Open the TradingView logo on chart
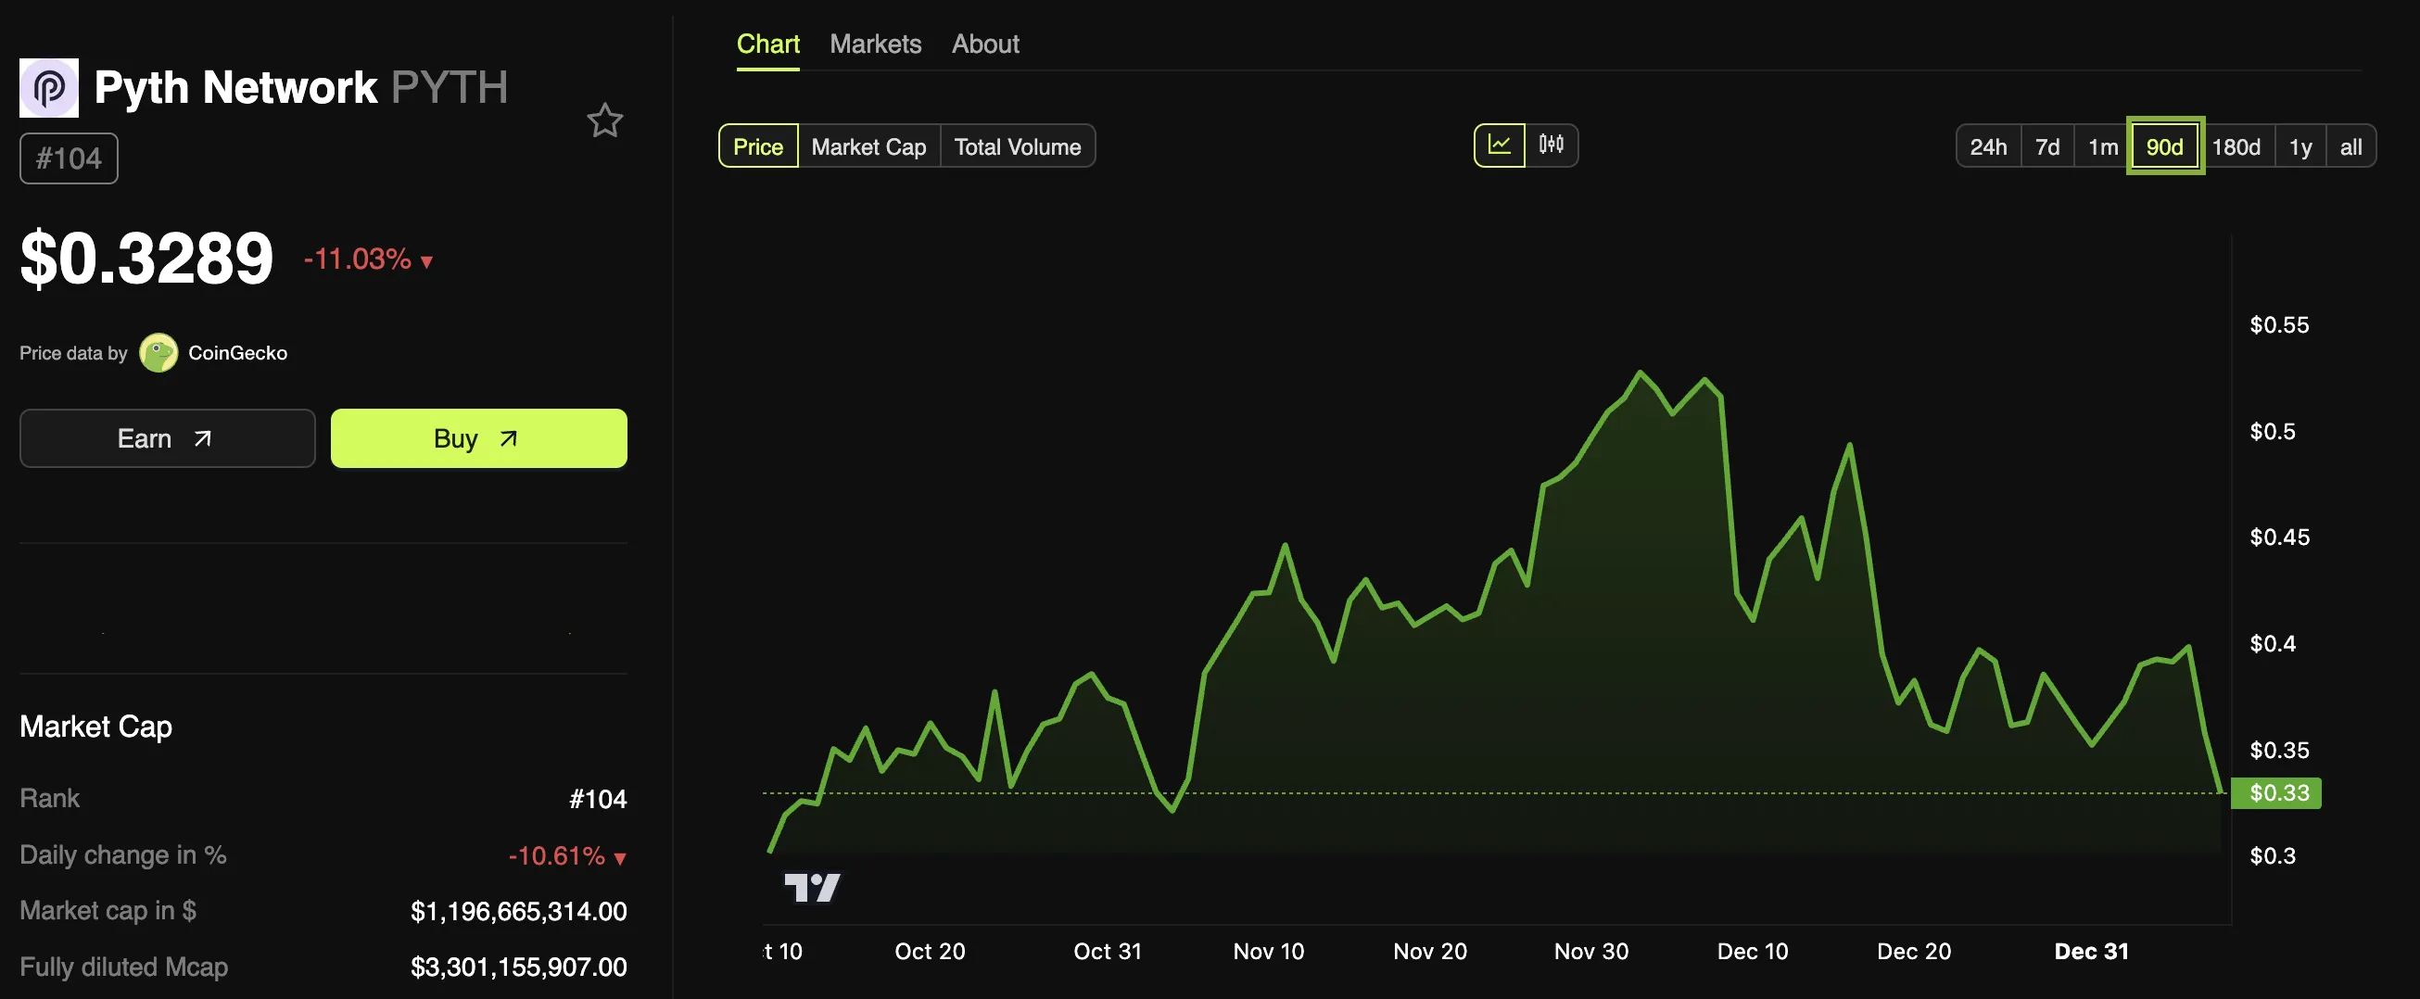2420x999 pixels. tap(813, 887)
